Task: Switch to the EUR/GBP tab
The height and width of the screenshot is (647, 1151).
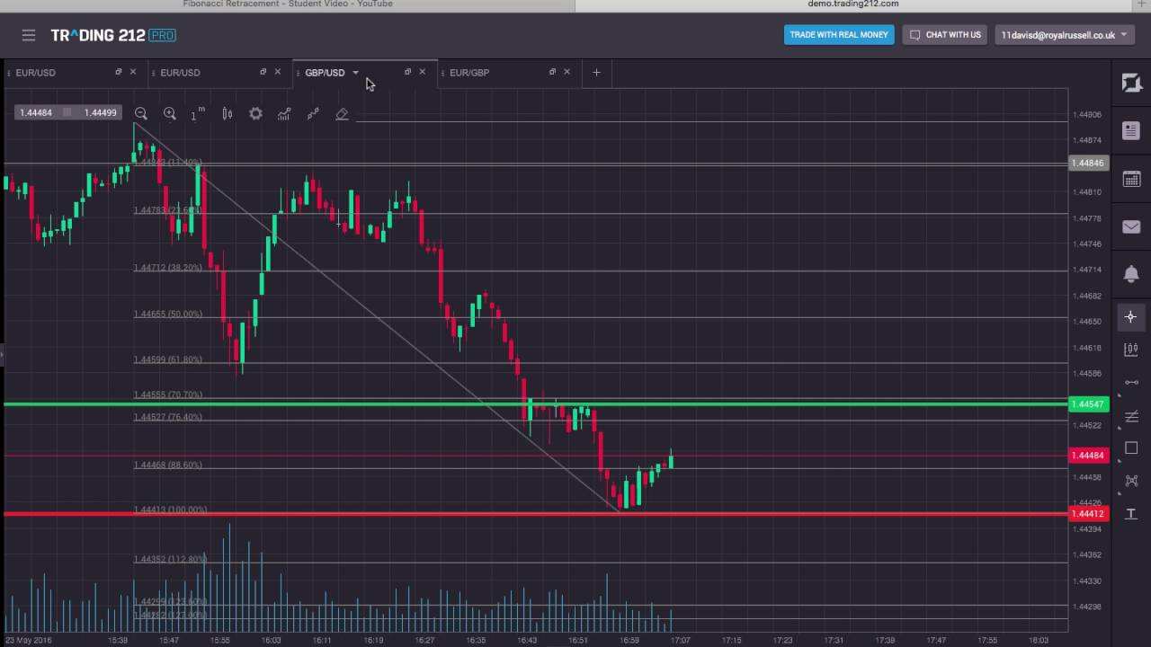Action: tap(469, 73)
